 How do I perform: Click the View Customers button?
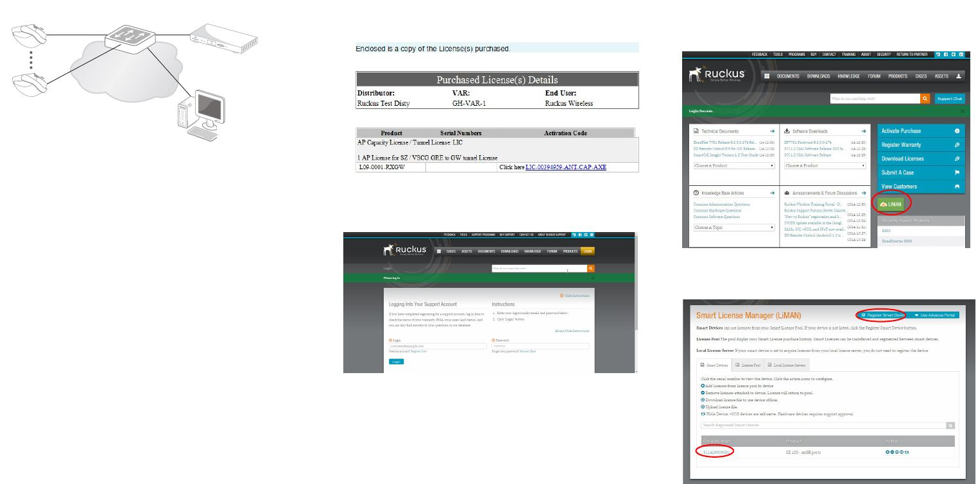(x=921, y=187)
